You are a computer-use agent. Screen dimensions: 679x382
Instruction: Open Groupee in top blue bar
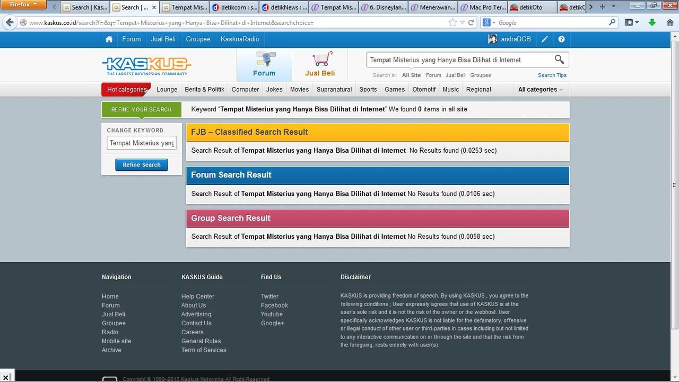(198, 39)
